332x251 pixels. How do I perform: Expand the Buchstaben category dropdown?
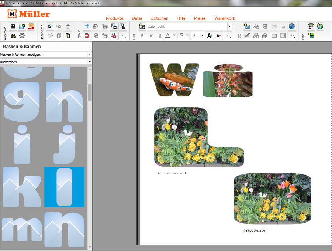(x=90, y=62)
